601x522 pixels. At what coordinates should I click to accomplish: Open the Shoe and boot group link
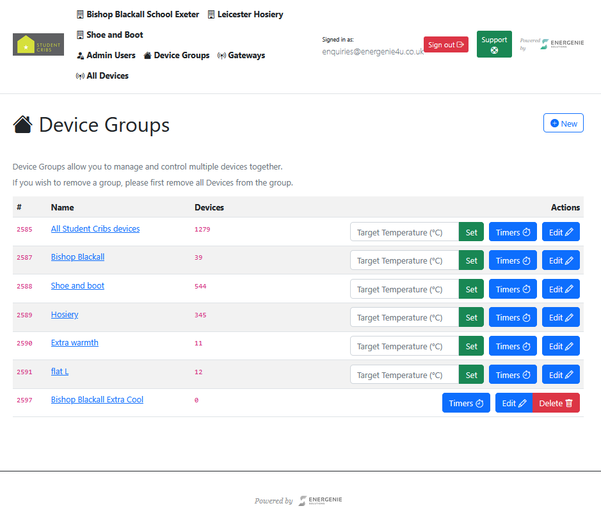click(78, 286)
